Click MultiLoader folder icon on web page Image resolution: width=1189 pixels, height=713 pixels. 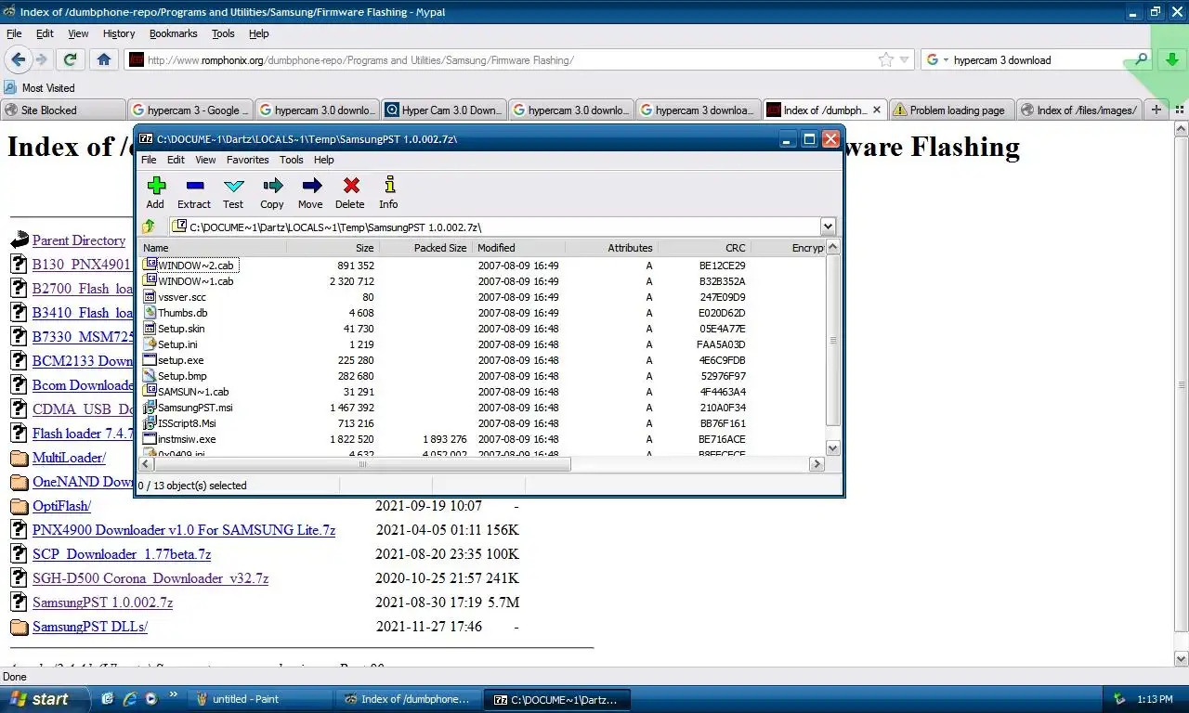tap(20, 458)
